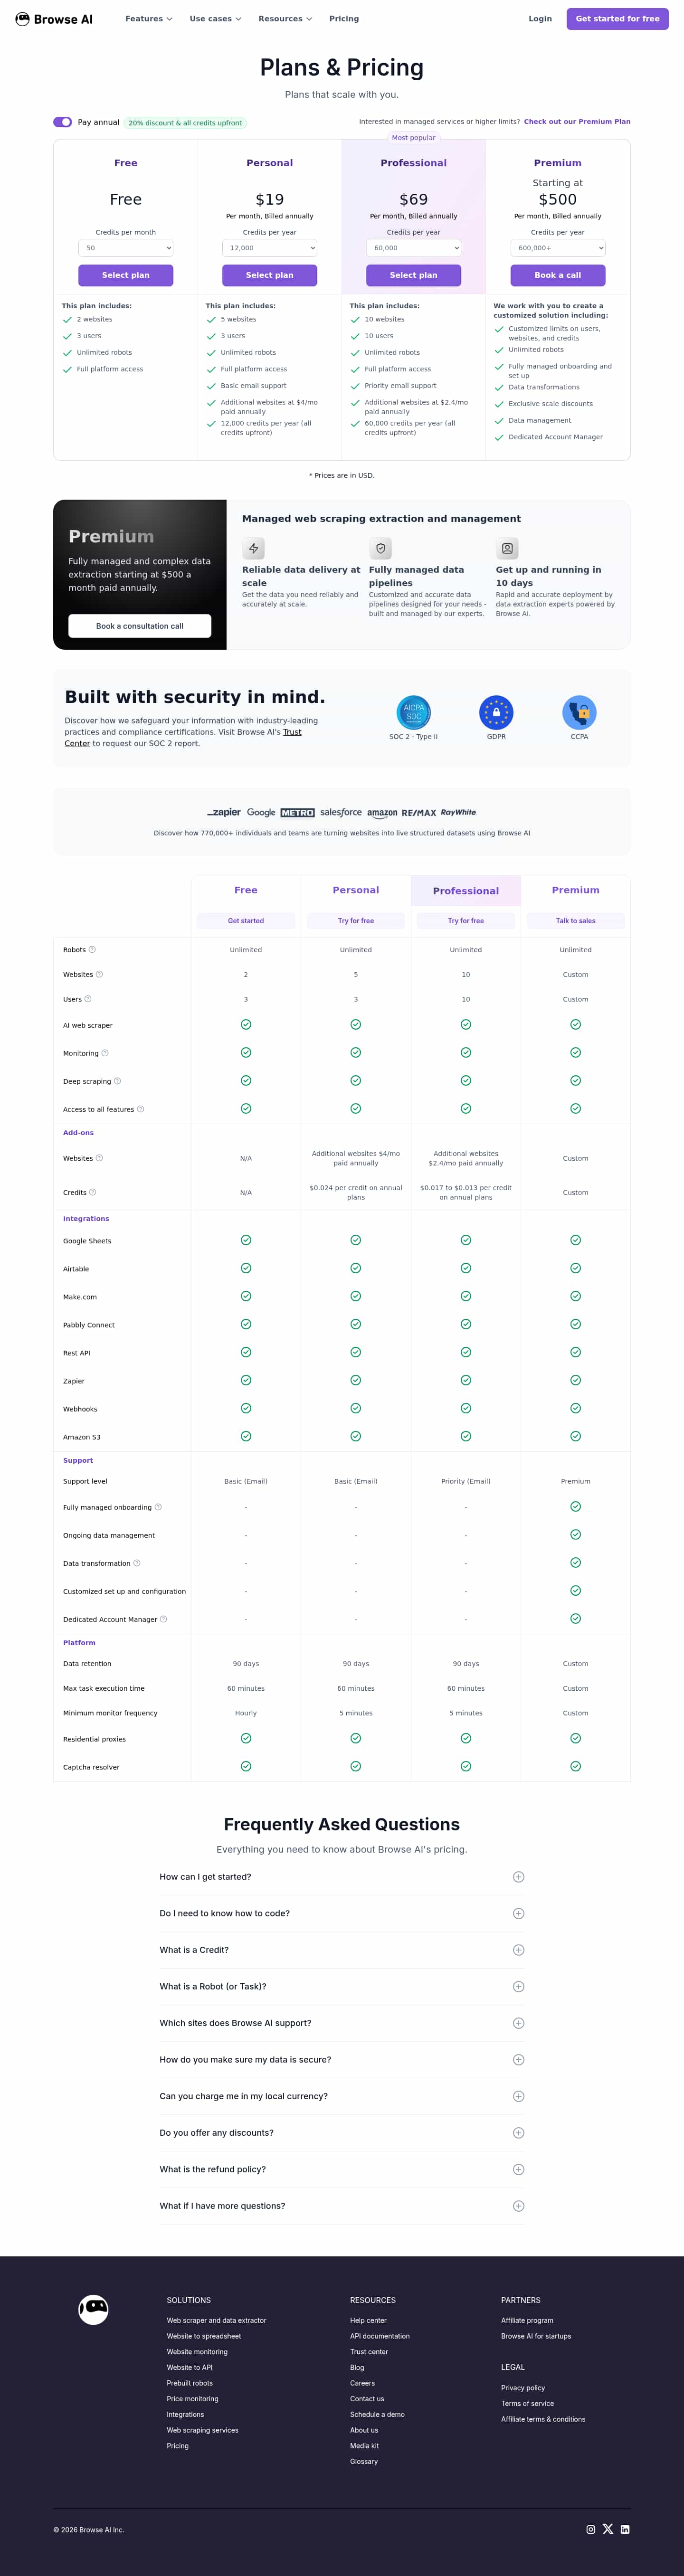Expand the 'What is a Credit?' question
684x2576 pixels.
(518, 1950)
